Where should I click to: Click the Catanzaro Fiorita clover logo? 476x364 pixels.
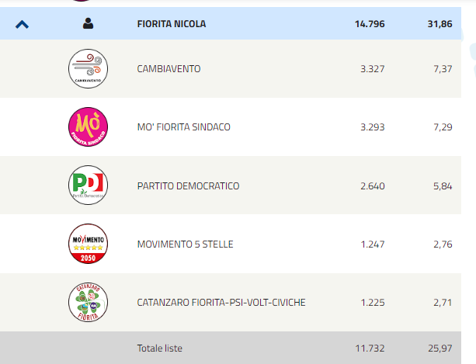(x=88, y=302)
